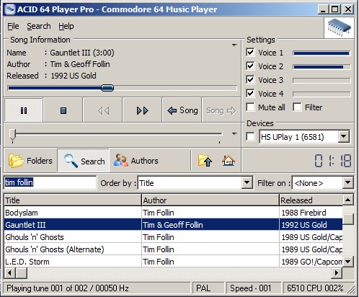The width and height of the screenshot is (359, 297).
Task: Click the 01:18 elapsed time display
Action: 332,161
